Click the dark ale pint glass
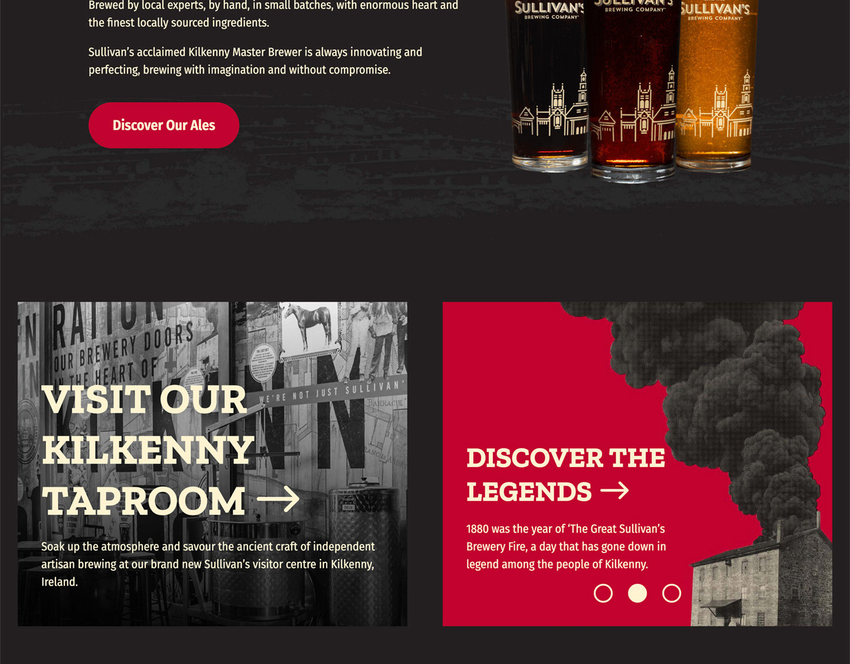Screen dimensions: 850x664 click(x=549, y=86)
